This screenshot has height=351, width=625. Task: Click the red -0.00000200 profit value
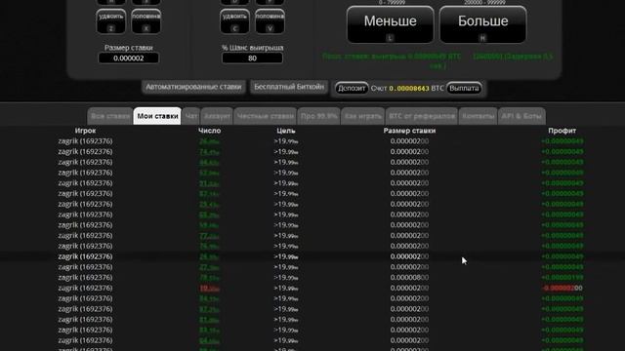(562, 289)
